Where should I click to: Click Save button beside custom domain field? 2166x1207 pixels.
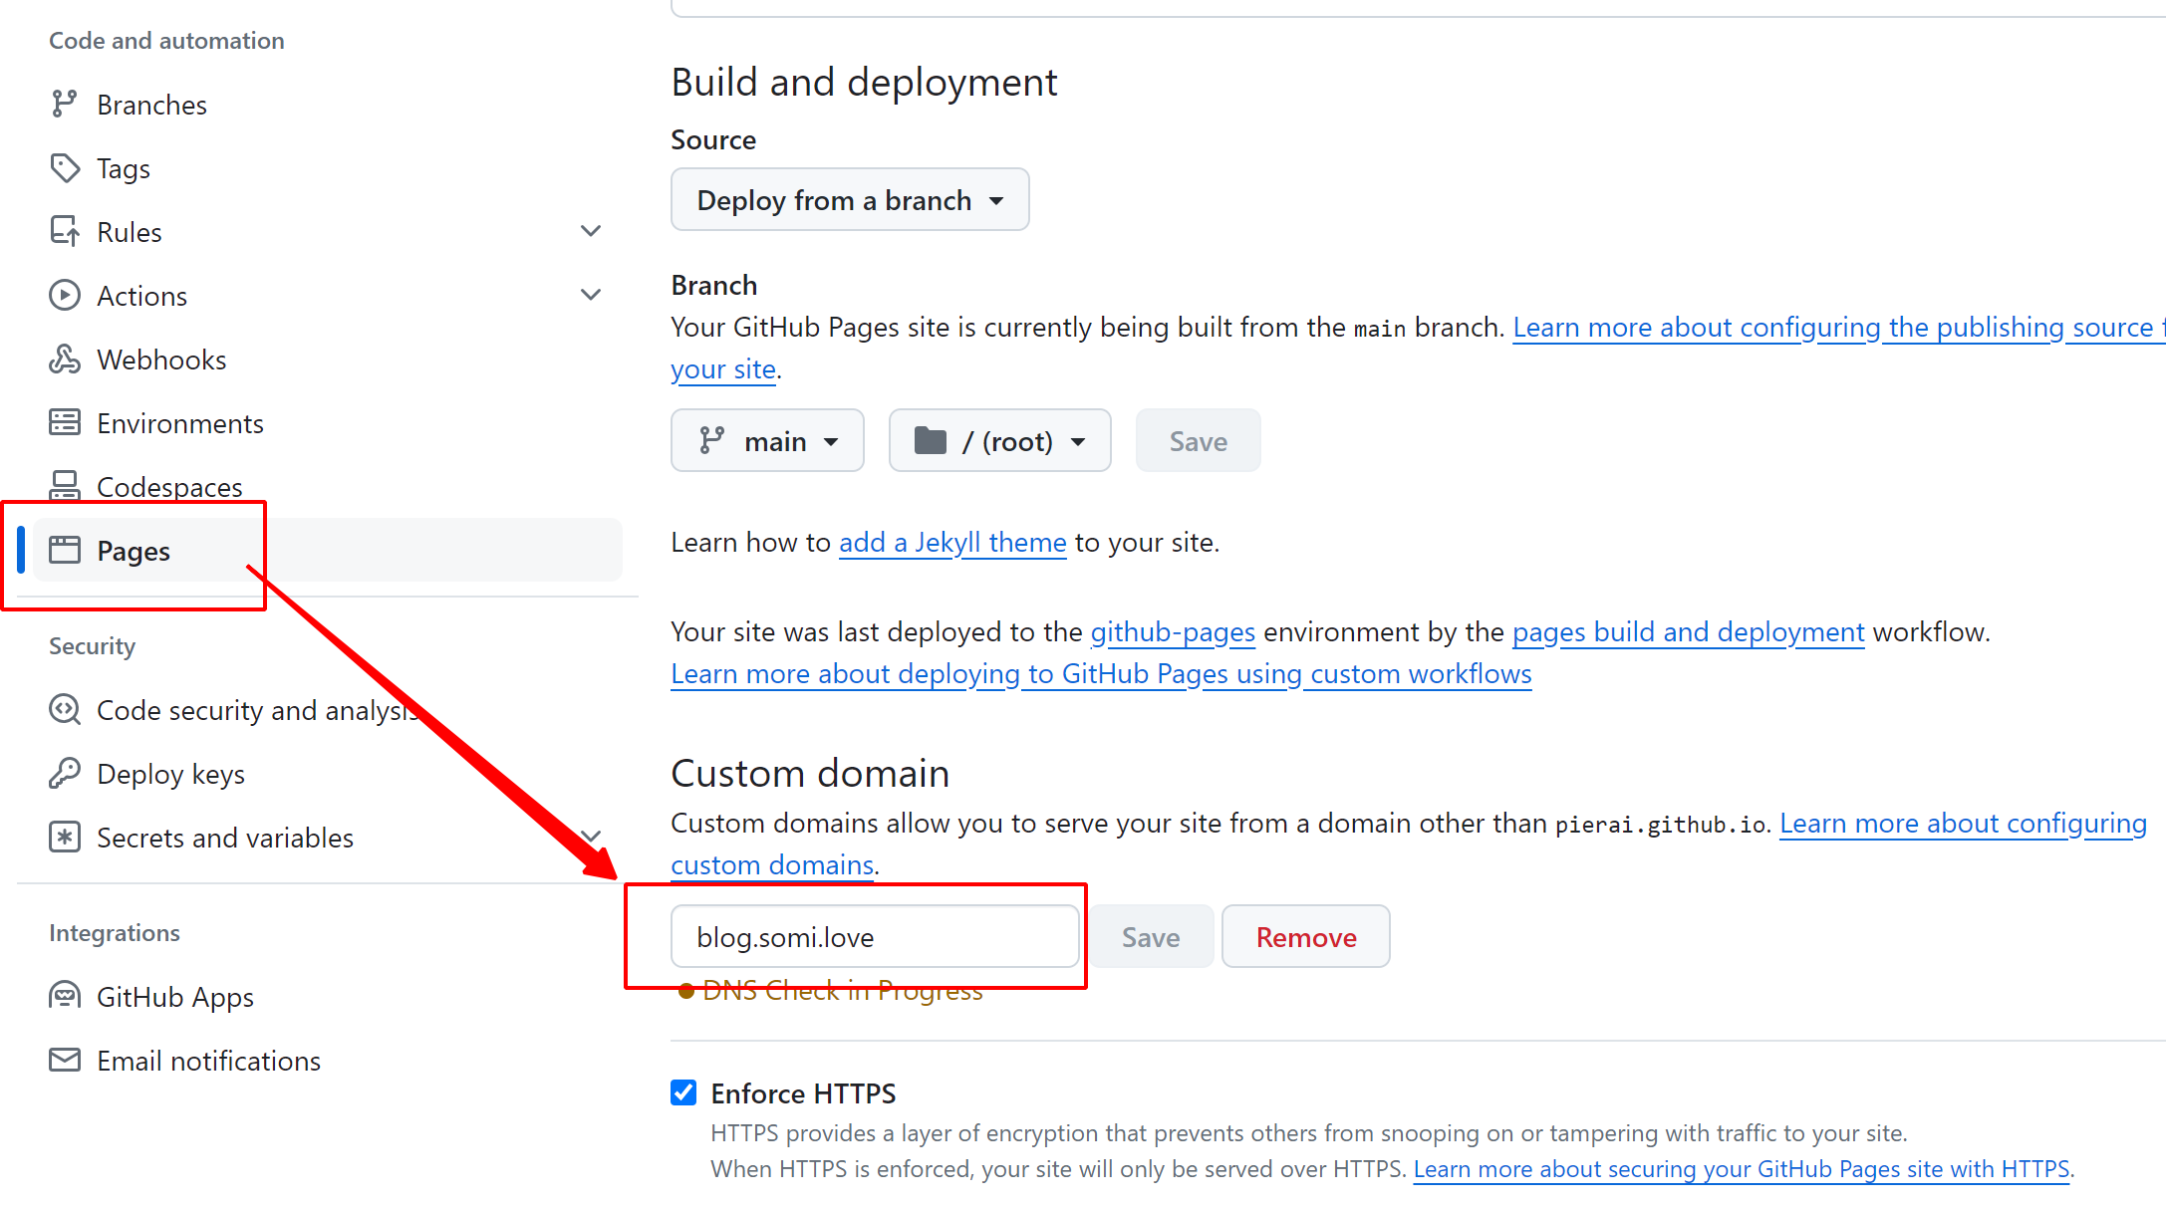point(1151,936)
